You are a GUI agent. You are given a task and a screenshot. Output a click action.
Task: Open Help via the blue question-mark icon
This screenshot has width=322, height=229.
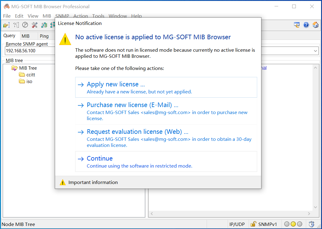point(306,25)
